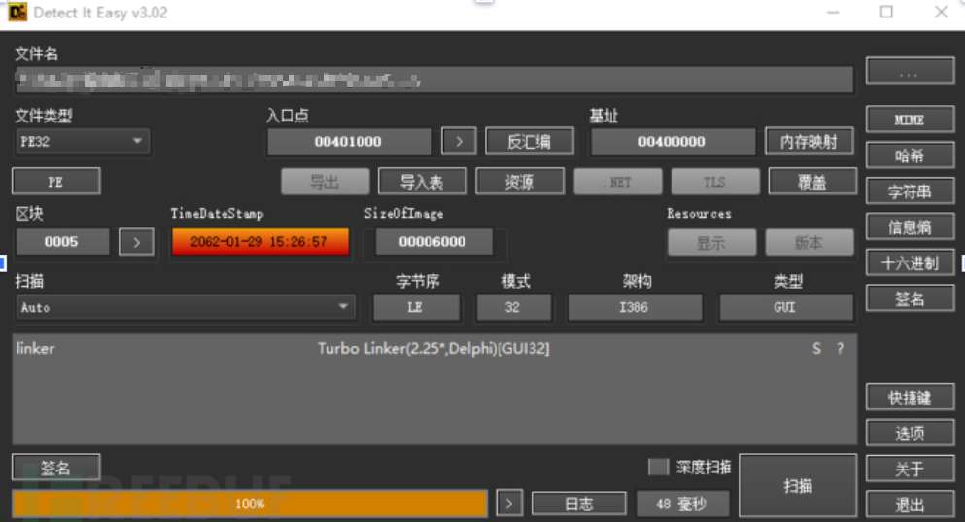The image size is (965, 522).
Task: Click the MIME button
Action: (910, 120)
